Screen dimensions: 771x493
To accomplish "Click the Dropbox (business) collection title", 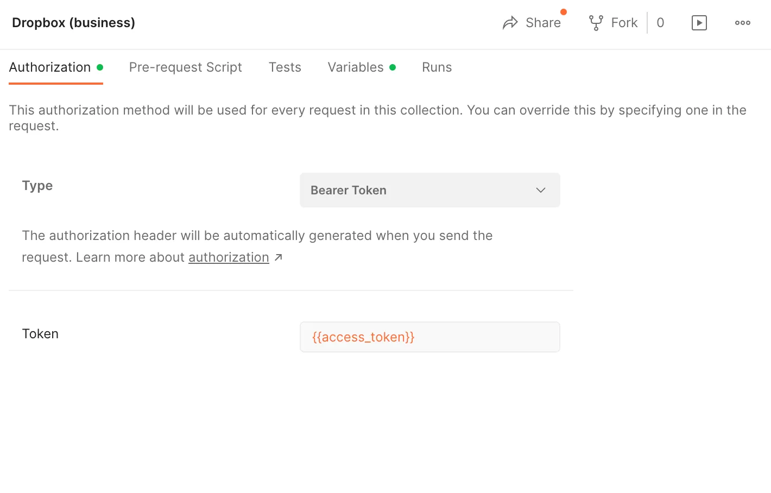I will (x=74, y=23).
